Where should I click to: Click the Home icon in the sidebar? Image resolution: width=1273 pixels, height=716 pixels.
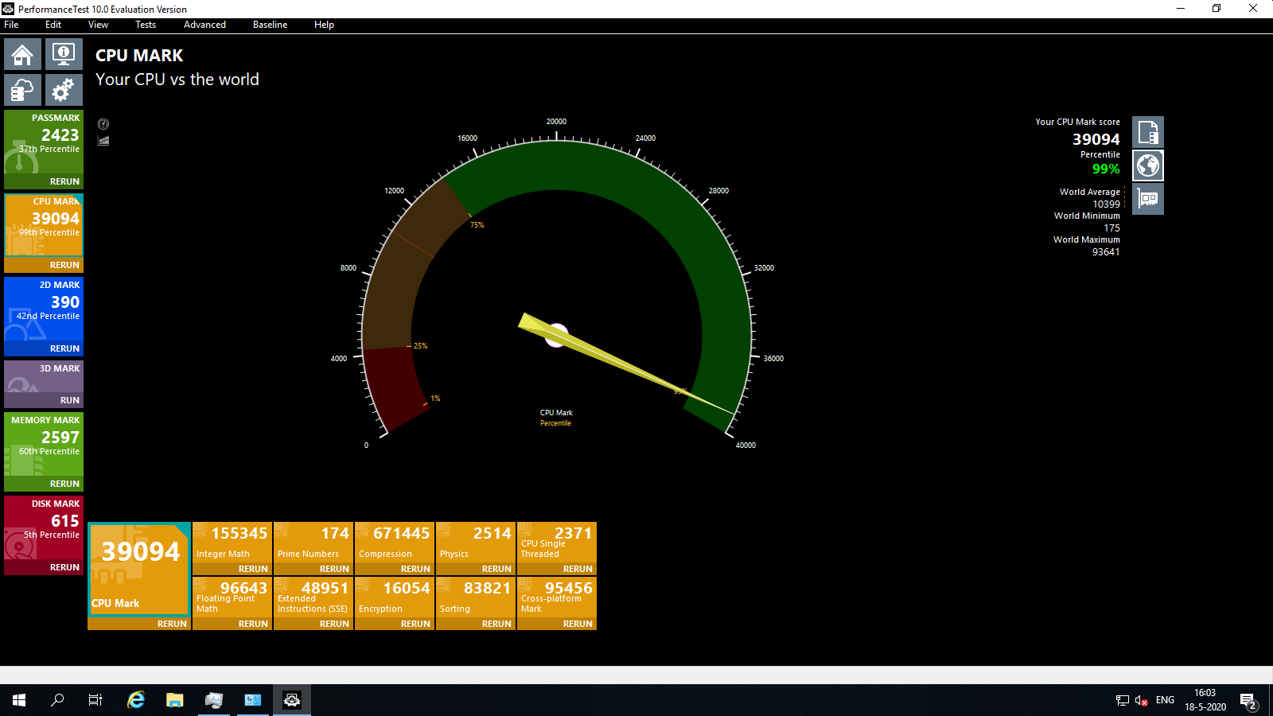click(x=22, y=54)
